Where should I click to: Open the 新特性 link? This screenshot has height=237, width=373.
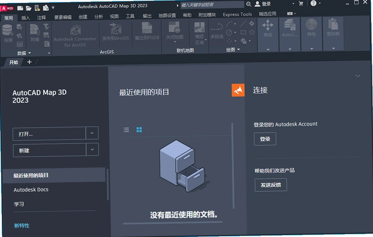21,226
